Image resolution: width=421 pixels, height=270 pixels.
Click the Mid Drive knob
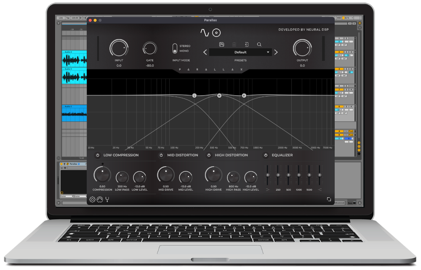pos(165,175)
